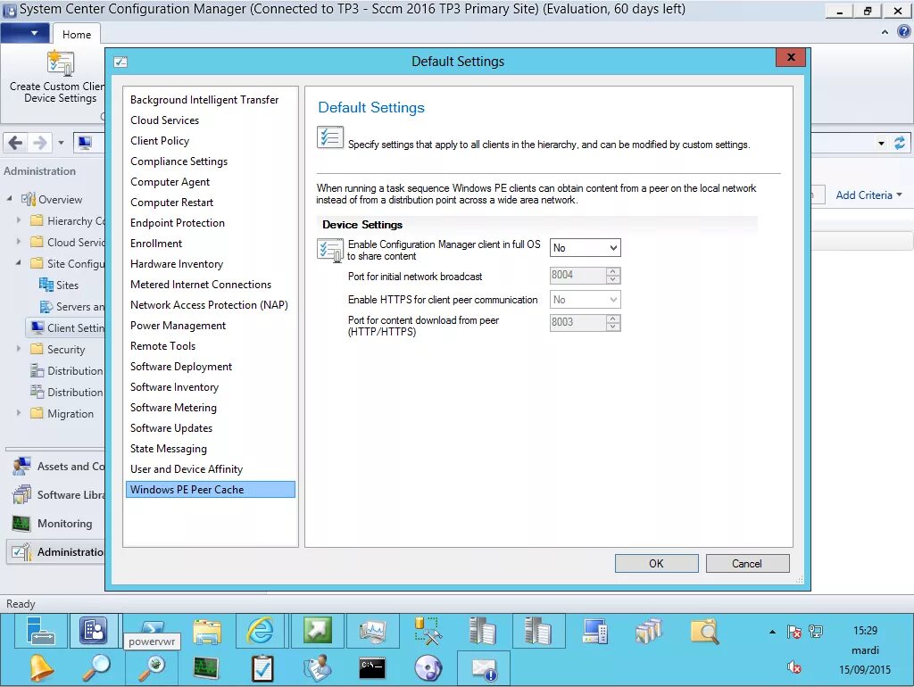Click the flag notification tray icon
Image resolution: width=914 pixels, height=687 pixels.
tap(794, 632)
